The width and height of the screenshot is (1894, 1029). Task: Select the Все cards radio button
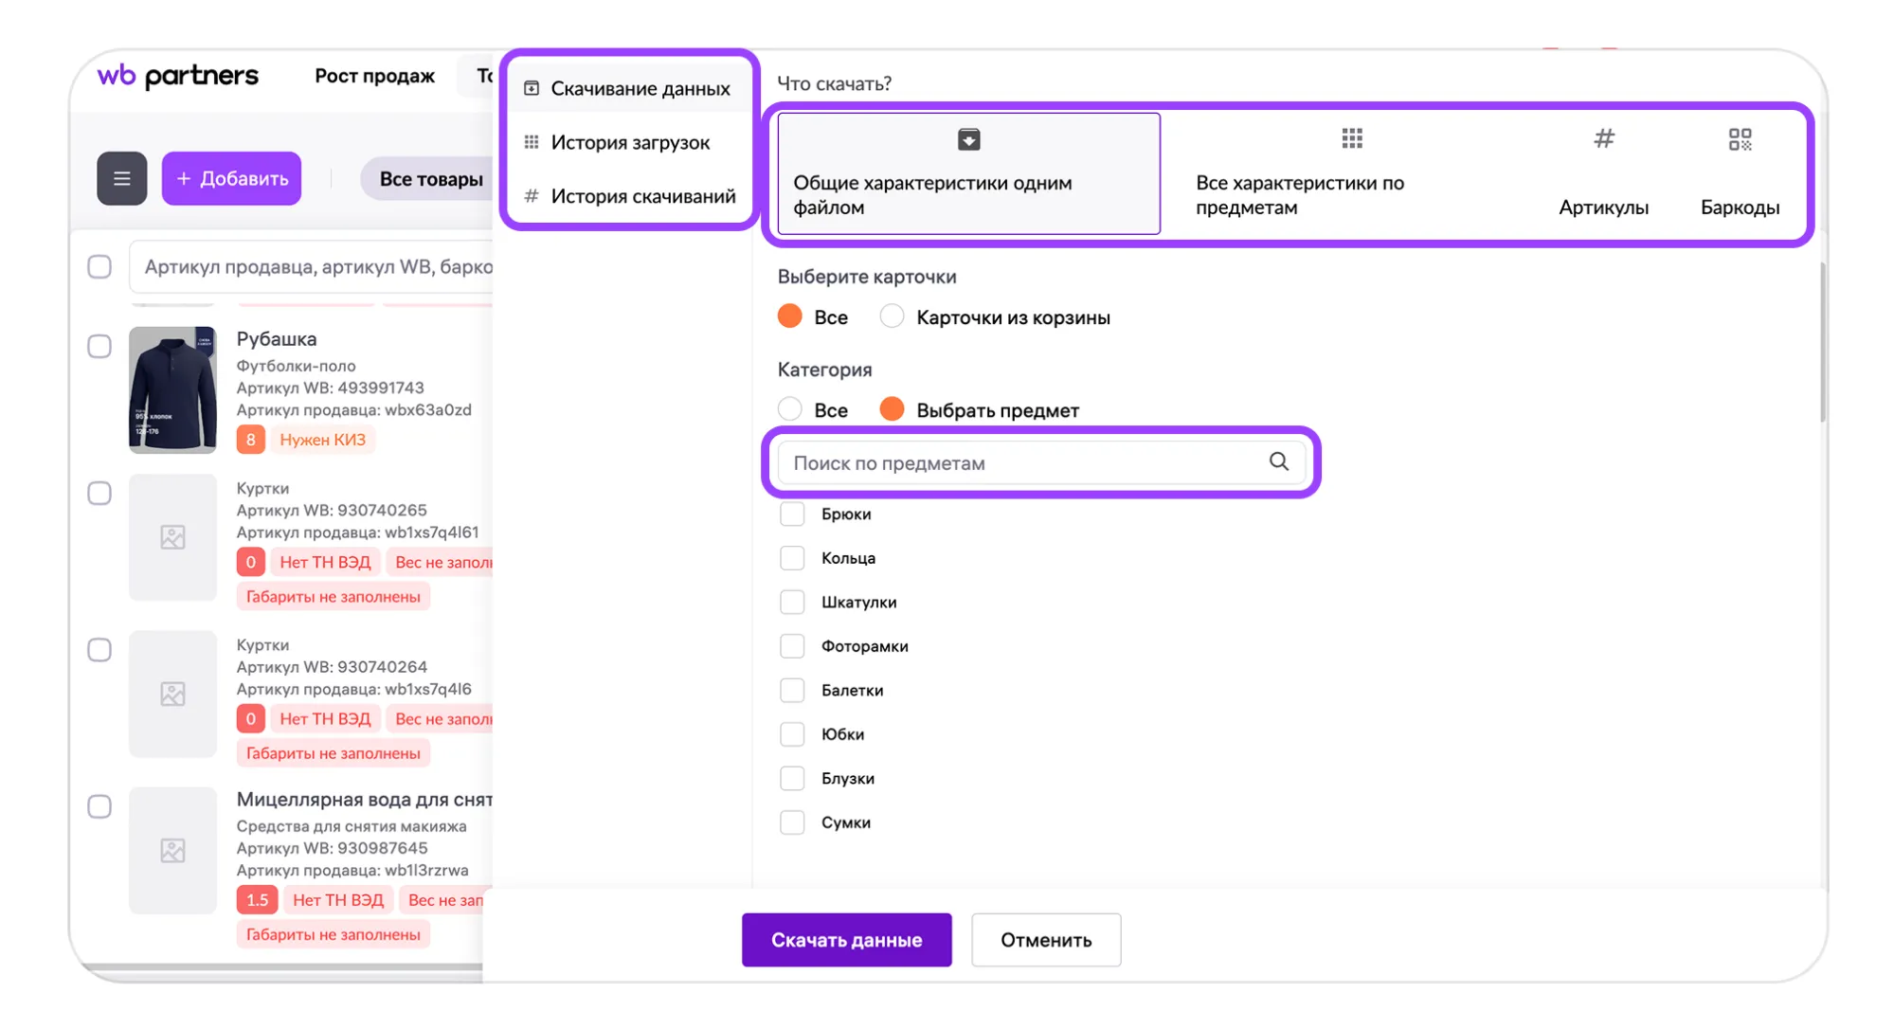point(789,316)
